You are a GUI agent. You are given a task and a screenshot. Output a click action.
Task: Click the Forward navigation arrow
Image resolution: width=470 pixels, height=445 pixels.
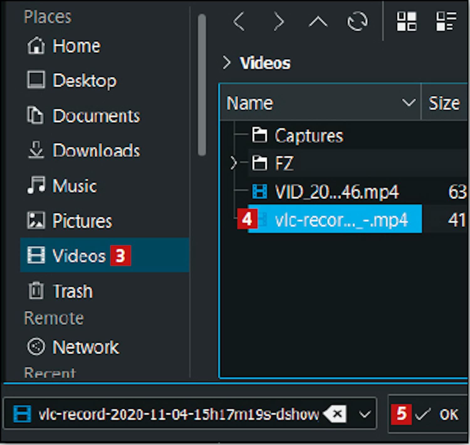(279, 22)
